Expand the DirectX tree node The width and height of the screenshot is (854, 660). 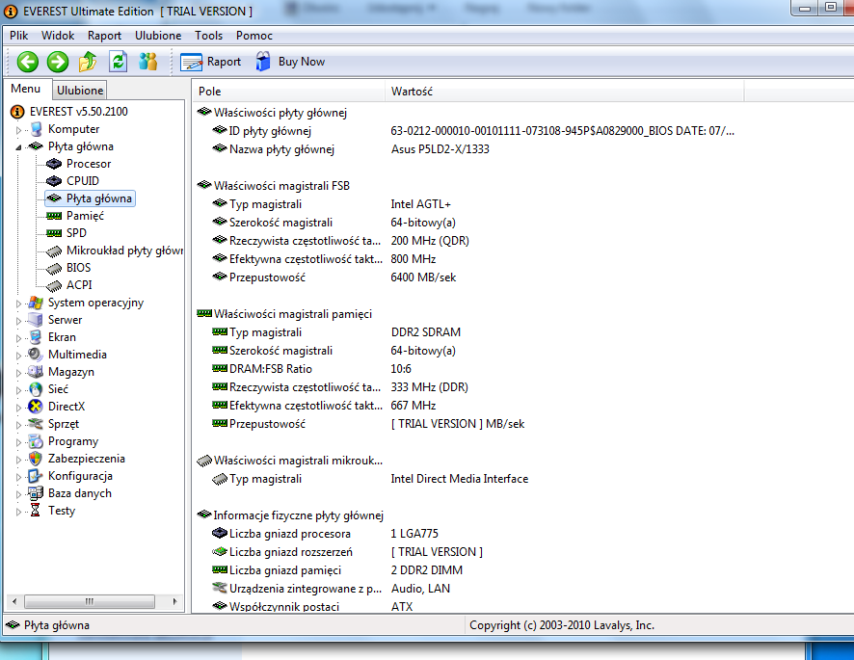(x=18, y=408)
